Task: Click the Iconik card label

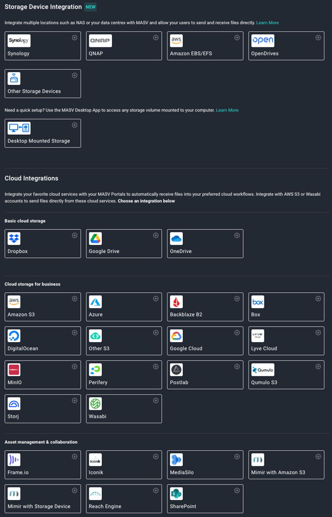Action: pos(96,473)
